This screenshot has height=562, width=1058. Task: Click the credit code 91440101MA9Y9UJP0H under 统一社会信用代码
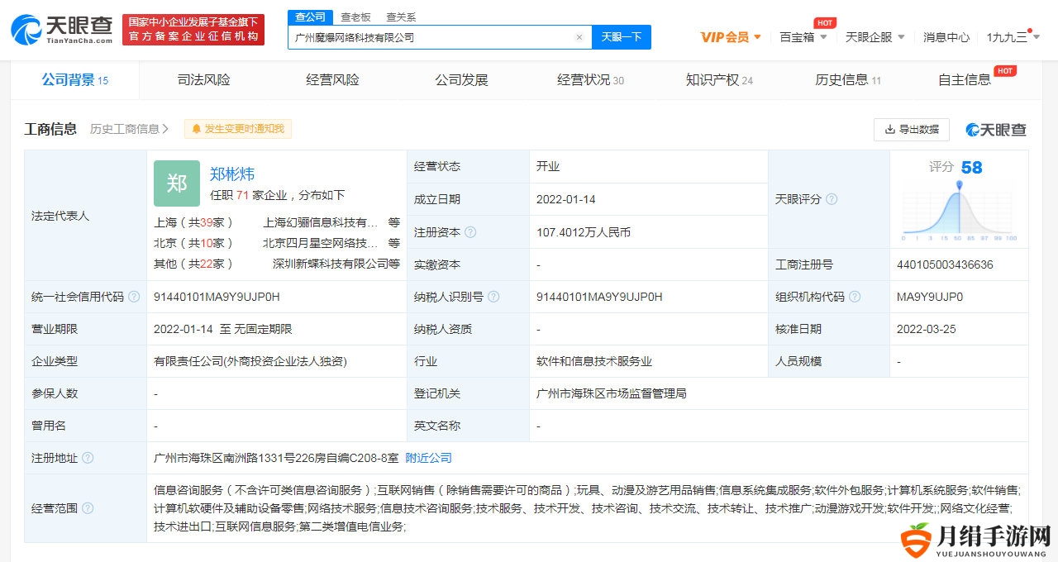217,297
